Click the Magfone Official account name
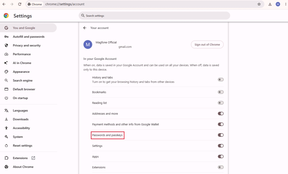The image size is (288, 174). (106, 42)
